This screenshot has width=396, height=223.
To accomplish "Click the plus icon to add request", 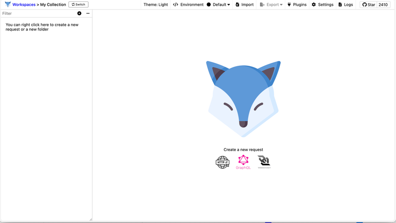I will tap(79, 13).
